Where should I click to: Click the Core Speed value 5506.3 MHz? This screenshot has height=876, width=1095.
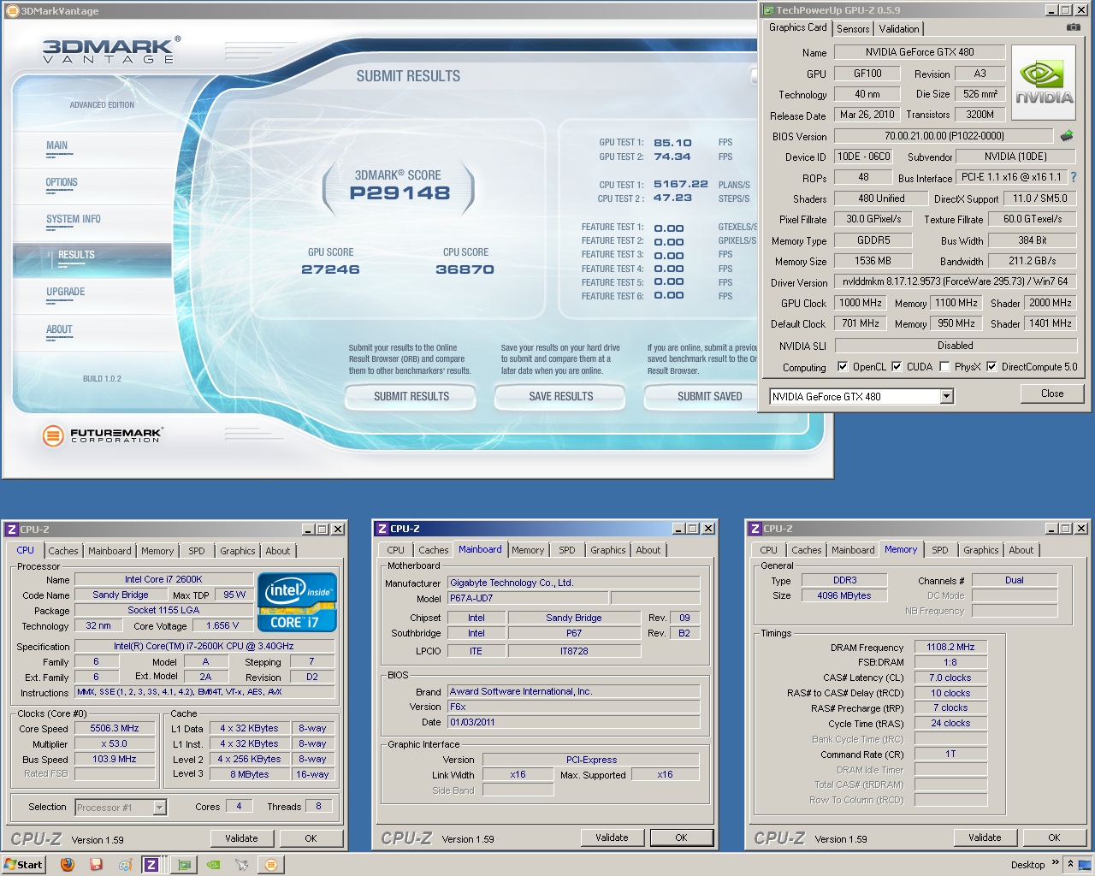(x=115, y=728)
